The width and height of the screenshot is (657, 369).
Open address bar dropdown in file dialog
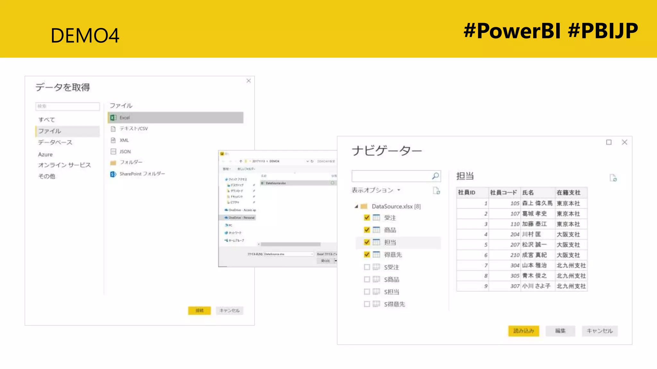click(x=307, y=161)
